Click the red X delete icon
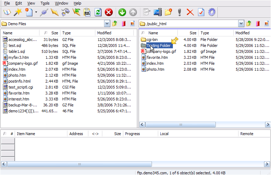This screenshot has height=175, width=271. pos(190,13)
